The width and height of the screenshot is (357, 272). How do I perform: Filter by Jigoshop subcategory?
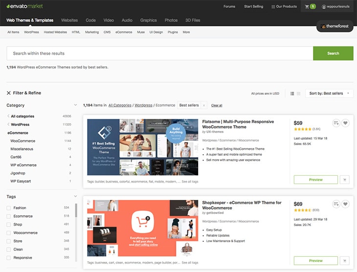click(18, 173)
